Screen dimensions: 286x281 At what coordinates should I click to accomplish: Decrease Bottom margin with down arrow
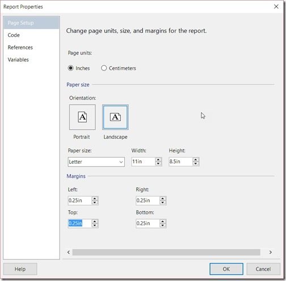[x=162, y=225]
